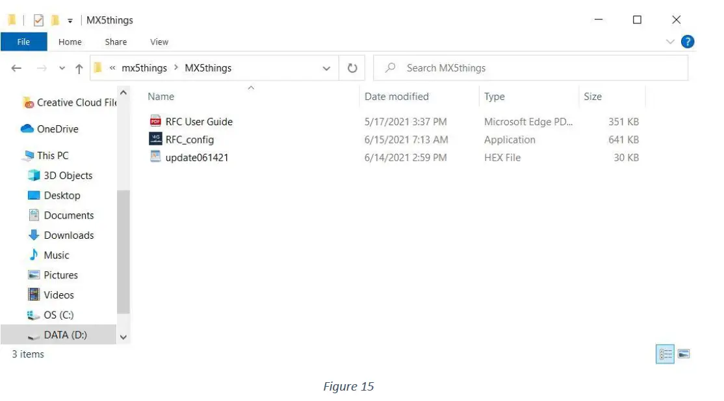Click the Refresh icon beside the address bar
This screenshot has width=724, height=401.
point(352,68)
